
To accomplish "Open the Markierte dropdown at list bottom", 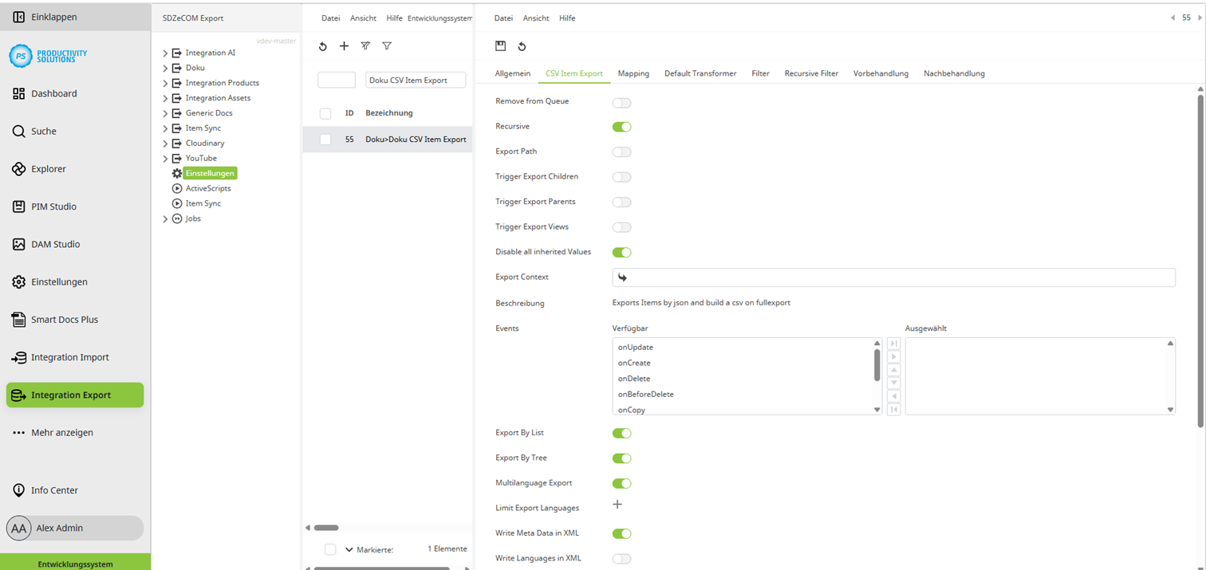I will coord(348,548).
